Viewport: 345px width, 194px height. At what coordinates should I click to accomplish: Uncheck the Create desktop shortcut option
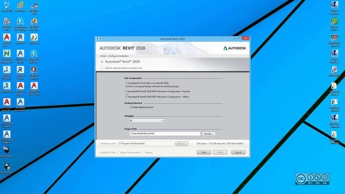[130, 107]
